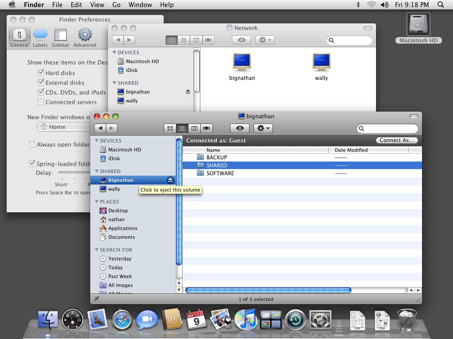Collapse DEVICES section in bignathan sidebar

point(96,141)
